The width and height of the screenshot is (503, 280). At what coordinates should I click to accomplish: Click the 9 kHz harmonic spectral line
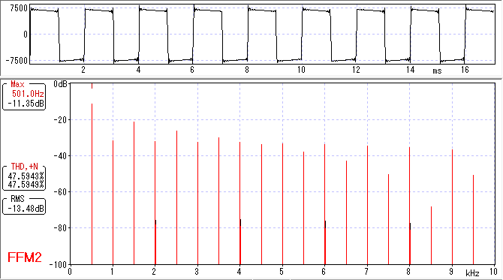452,206
